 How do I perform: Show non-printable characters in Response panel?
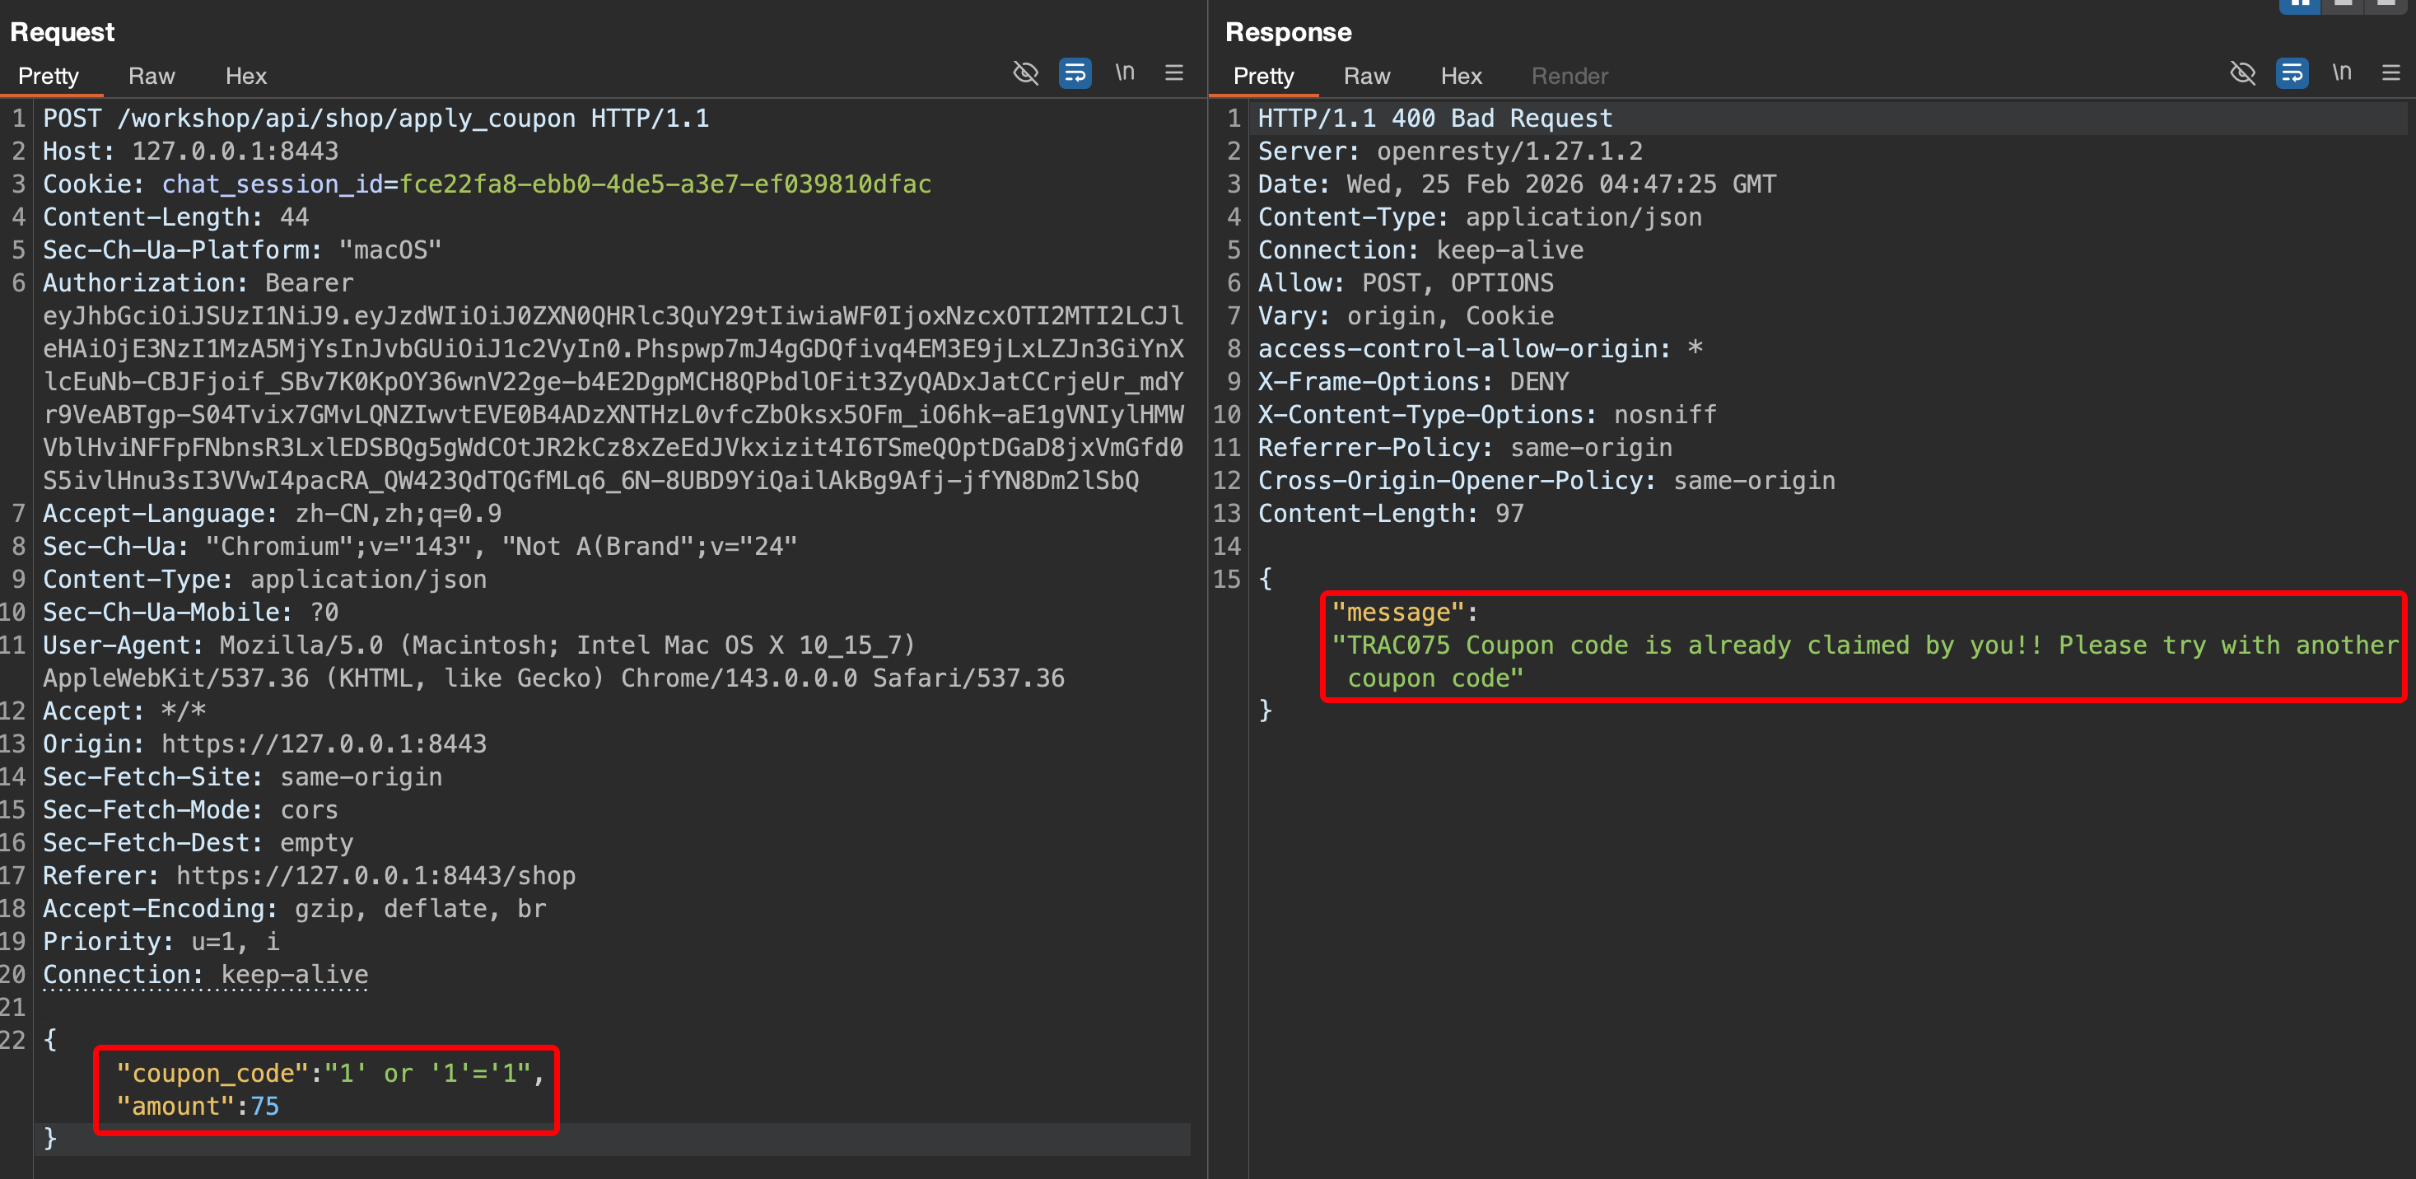tap(2341, 73)
